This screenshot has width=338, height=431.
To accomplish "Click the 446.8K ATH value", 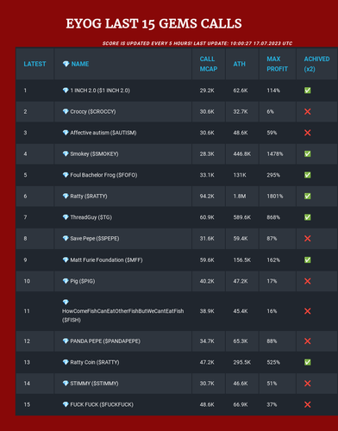I will click(242, 153).
